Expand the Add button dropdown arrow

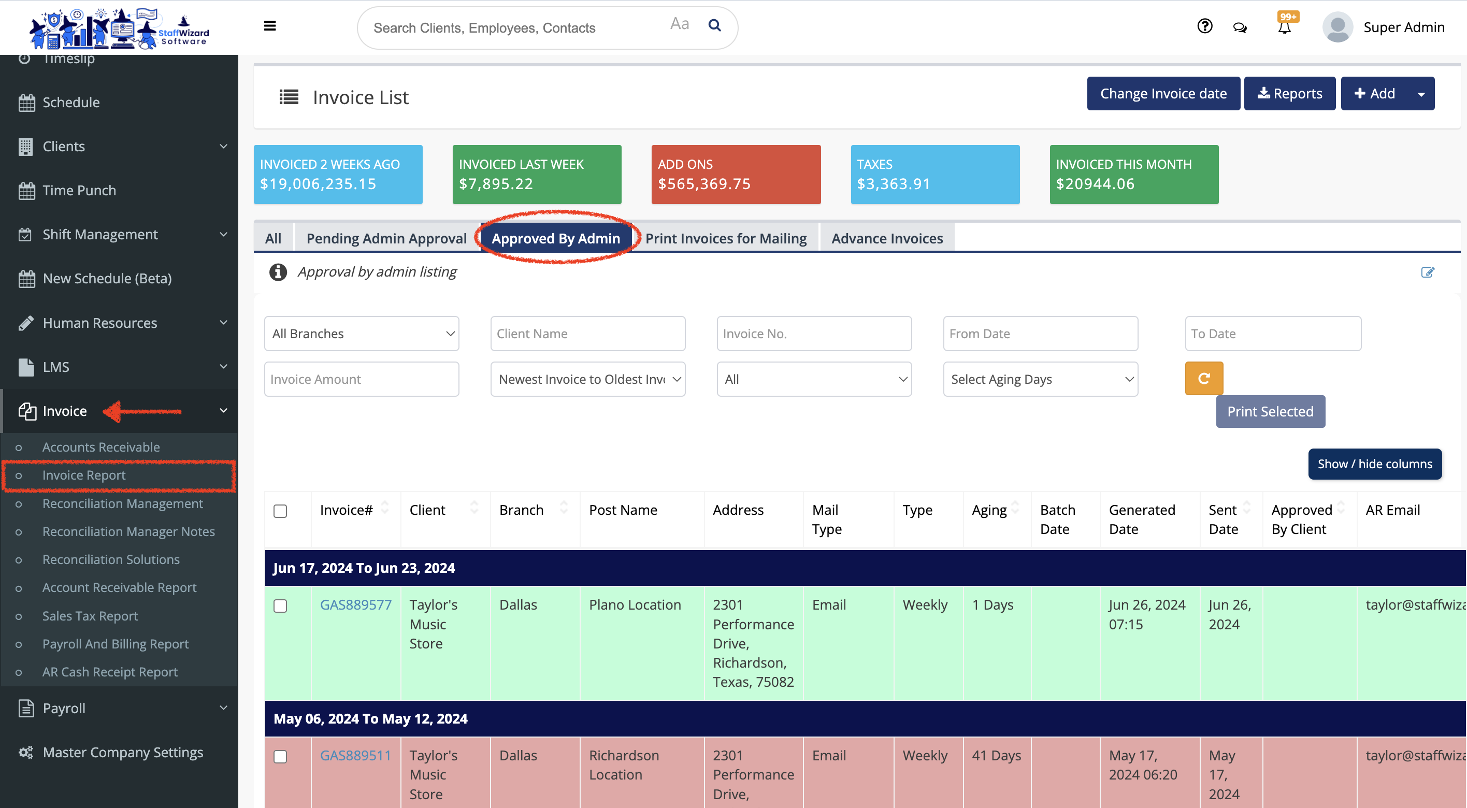1421,94
